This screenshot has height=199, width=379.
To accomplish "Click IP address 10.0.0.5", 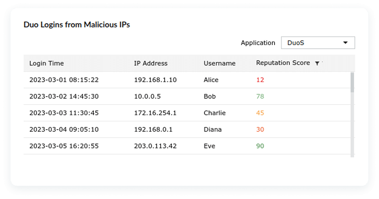I will coord(147,97).
